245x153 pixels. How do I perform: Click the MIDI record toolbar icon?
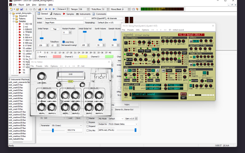40,9
